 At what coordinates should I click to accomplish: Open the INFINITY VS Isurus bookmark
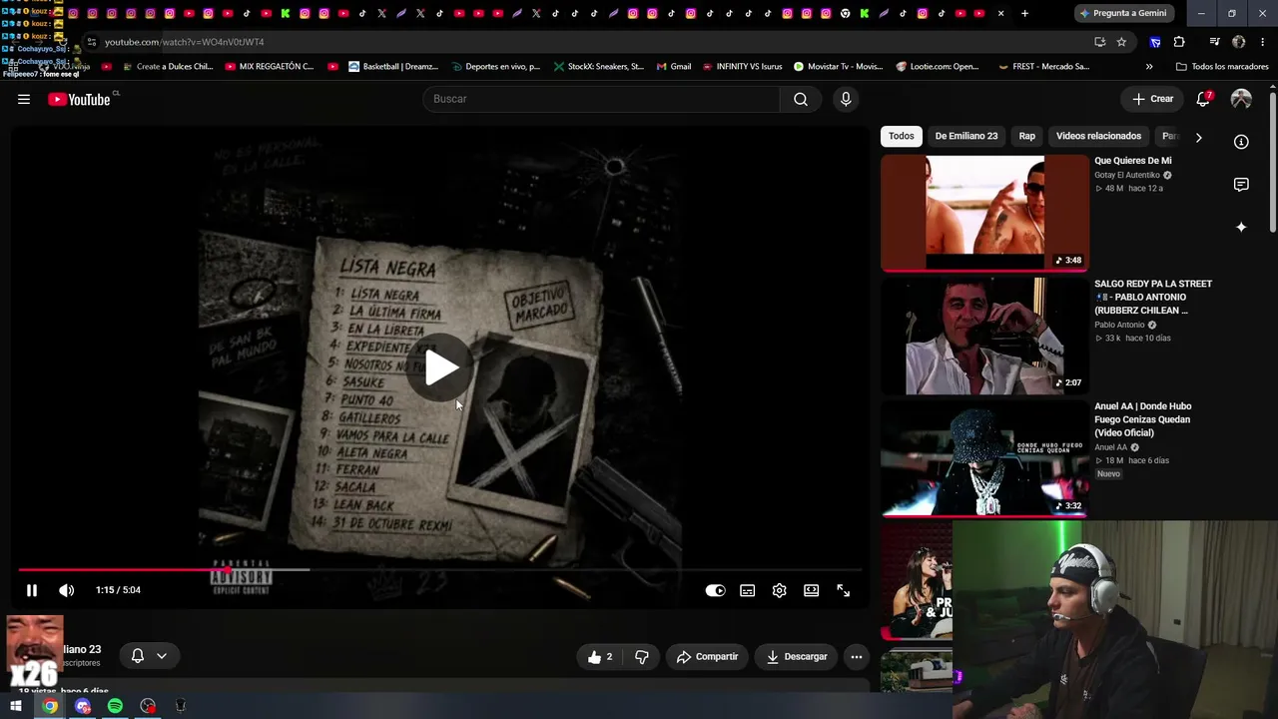(x=742, y=67)
